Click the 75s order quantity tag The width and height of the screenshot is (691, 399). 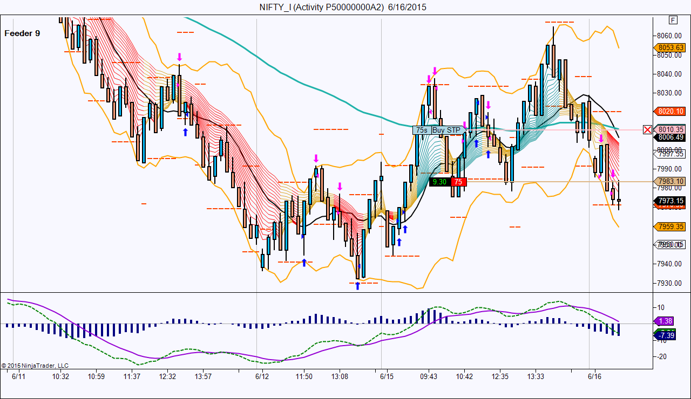pos(422,130)
